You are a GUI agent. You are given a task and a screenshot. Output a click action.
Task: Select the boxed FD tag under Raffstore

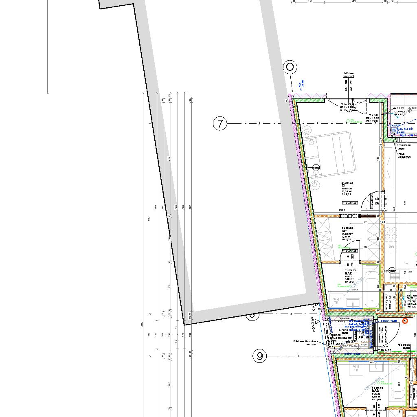pos(348,76)
